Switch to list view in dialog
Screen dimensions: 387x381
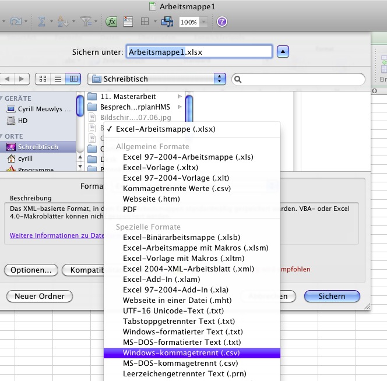point(58,79)
